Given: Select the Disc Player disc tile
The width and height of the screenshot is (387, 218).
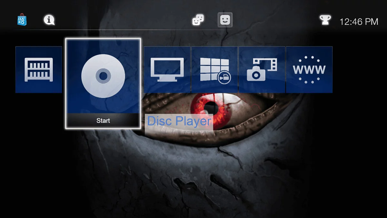Looking at the screenshot, I should point(103,76).
